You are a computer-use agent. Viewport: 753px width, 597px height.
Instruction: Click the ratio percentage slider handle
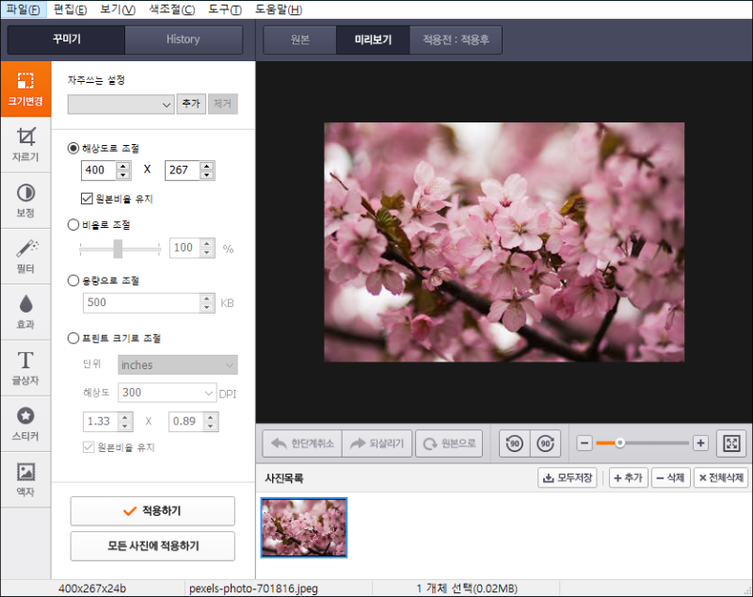coord(118,249)
